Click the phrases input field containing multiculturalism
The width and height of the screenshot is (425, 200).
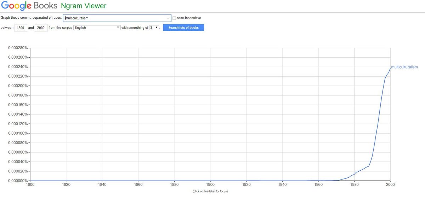(x=115, y=18)
